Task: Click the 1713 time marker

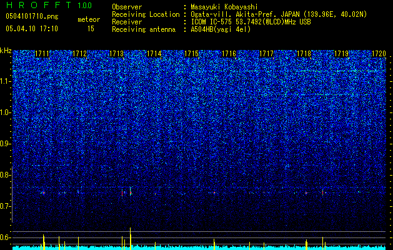Action: (x=117, y=54)
